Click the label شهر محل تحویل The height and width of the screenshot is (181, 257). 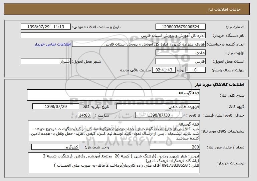point(87,61)
